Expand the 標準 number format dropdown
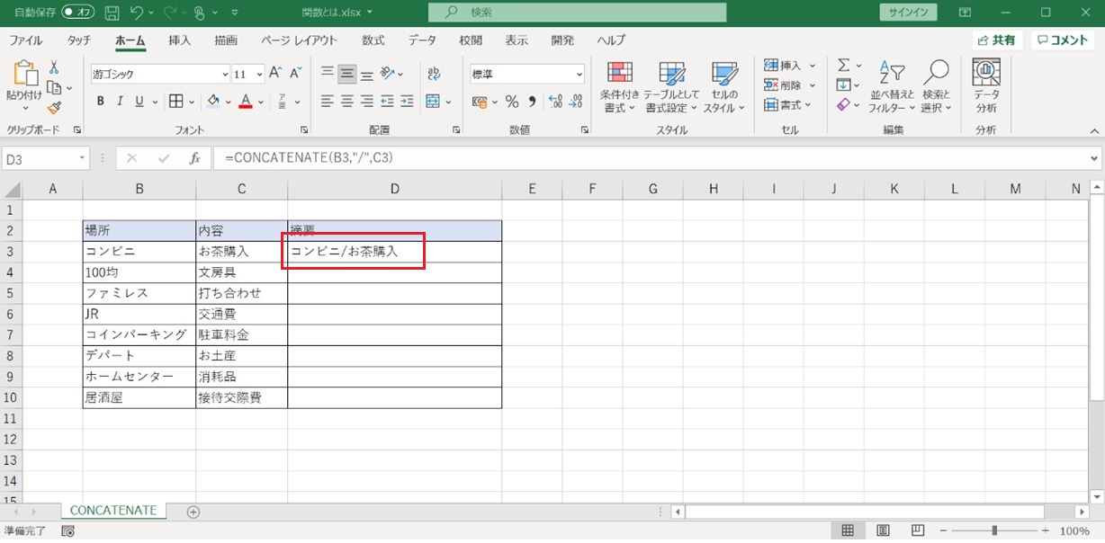Image resolution: width=1105 pixels, height=543 pixels. tap(579, 75)
